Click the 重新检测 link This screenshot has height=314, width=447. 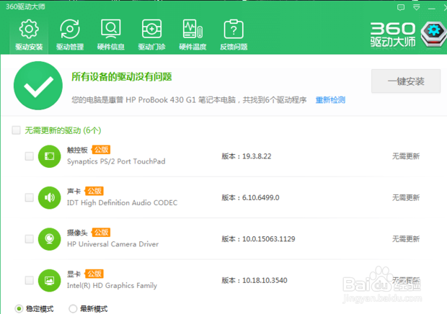(x=330, y=100)
